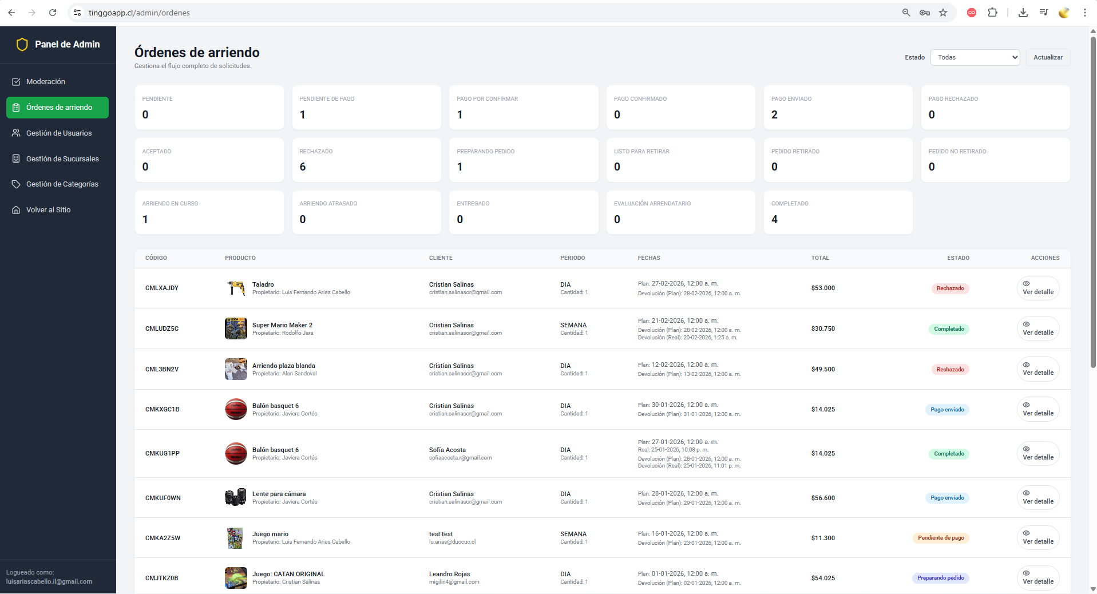Click the Balón basquet 6 thumbnail for CMKXGC1B
The image size is (1097, 594).
(x=236, y=409)
